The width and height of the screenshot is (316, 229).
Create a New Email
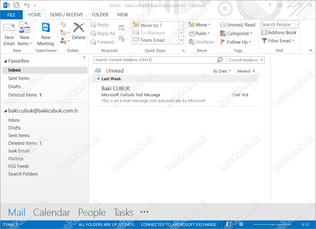[9, 35]
